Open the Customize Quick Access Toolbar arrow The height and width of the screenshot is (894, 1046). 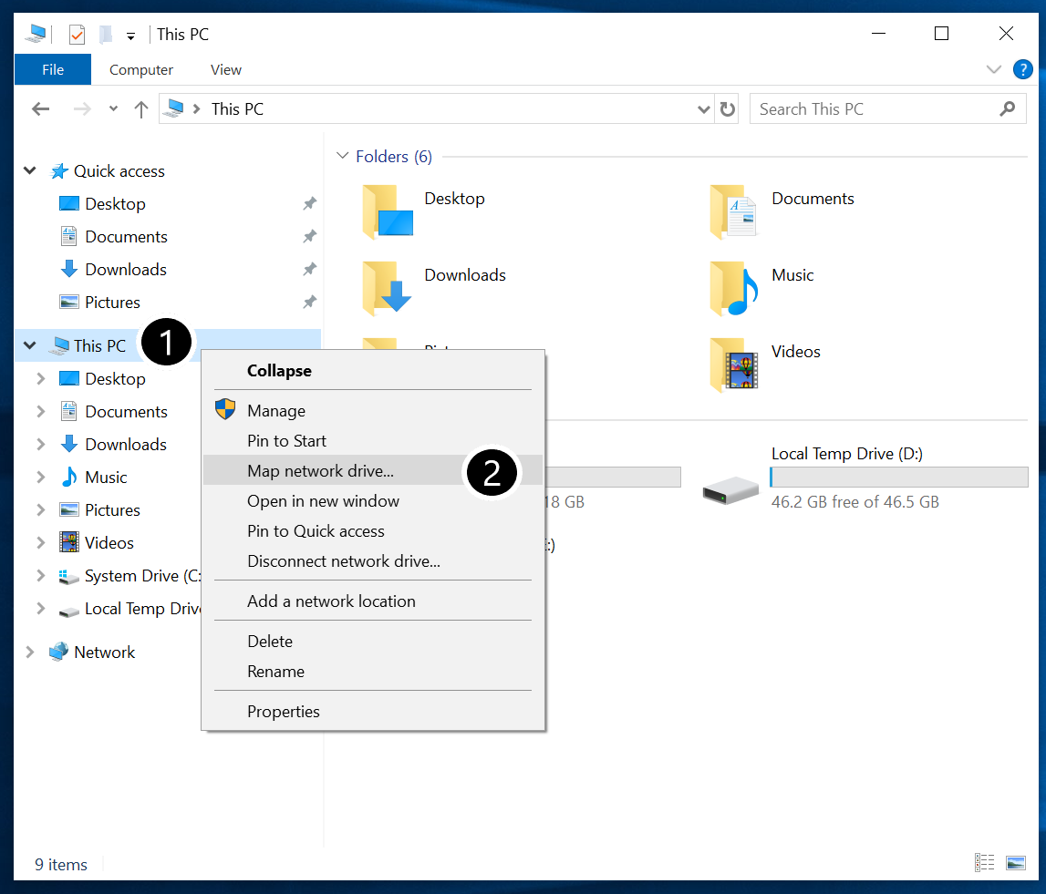(130, 36)
